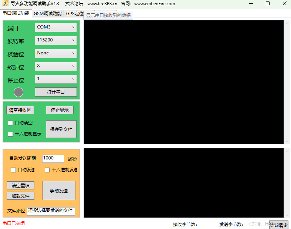Close the 野火多功能调试助手 window
Image resolution: width=291 pixels, height=229 pixels.
coord(284,4)
